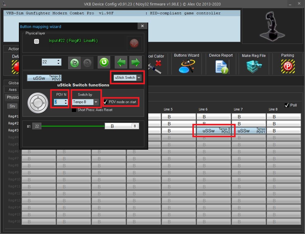Click Reg#2 Line 7 B cell
Image resolution: width=305 pixels, height=234 pixels.
pos(249,124)
